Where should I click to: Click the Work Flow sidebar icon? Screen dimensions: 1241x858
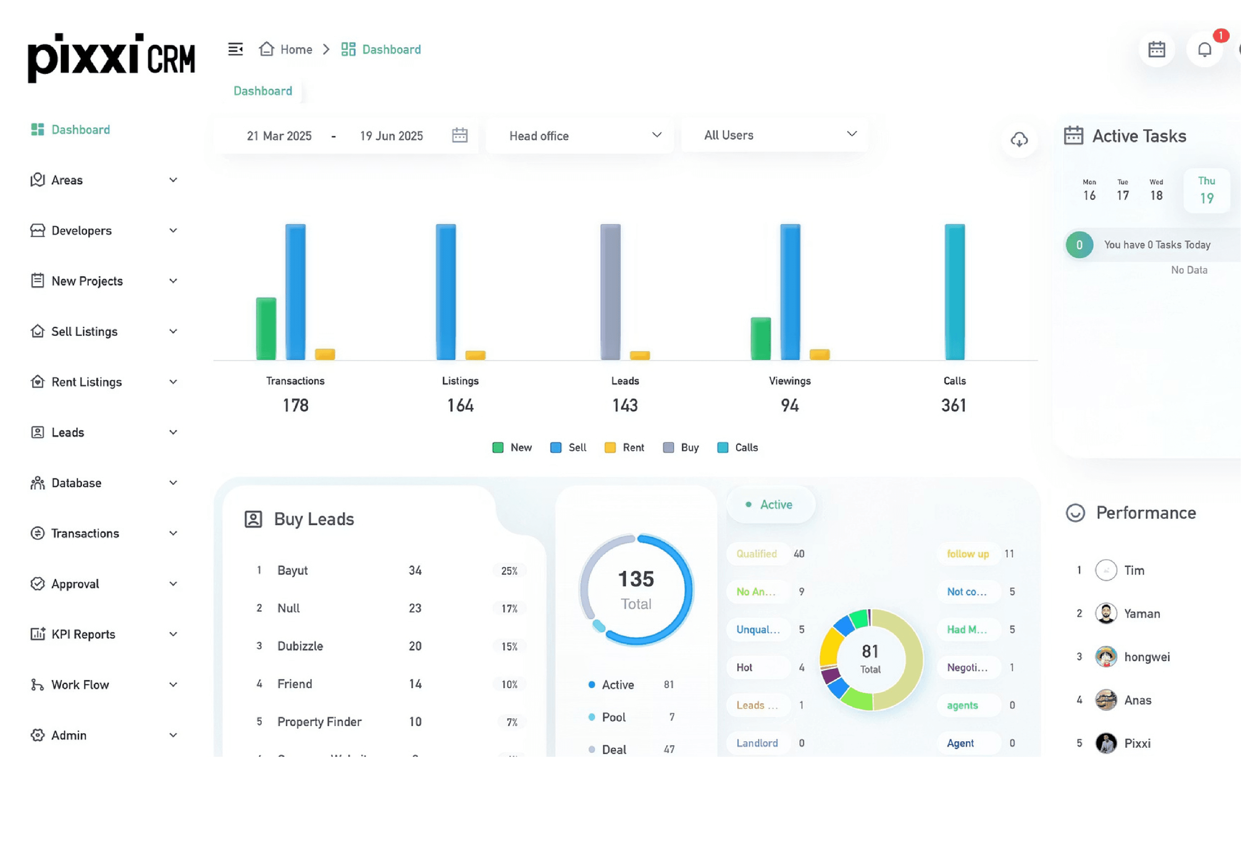(37, 684)
